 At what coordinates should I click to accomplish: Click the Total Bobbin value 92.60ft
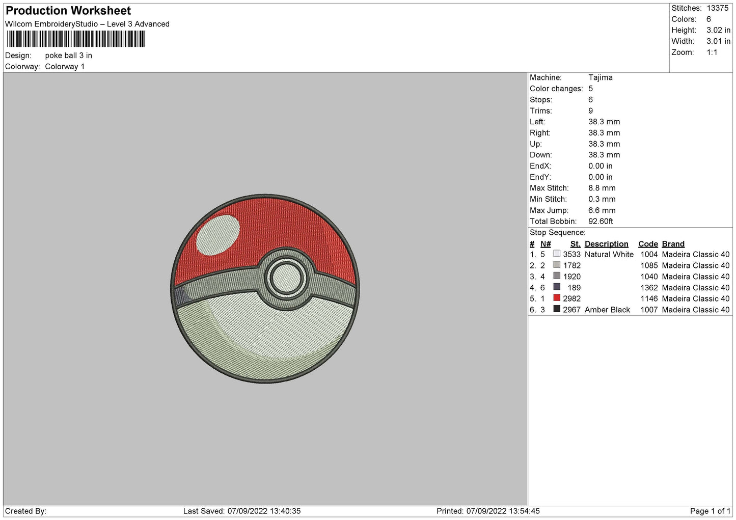click(x=601, y=221)
